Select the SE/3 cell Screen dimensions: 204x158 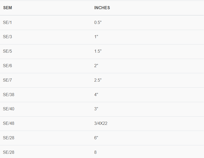tap(7, 37)
